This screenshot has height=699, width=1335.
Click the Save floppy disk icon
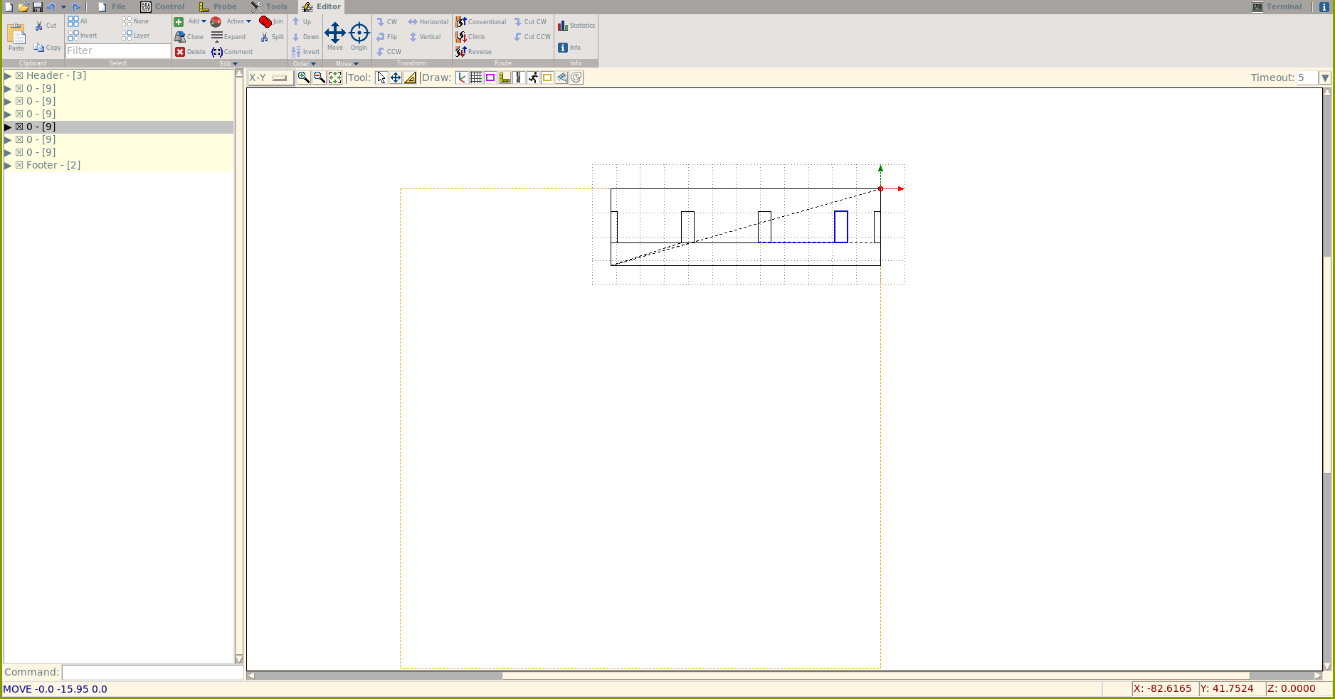click(37, 6)
